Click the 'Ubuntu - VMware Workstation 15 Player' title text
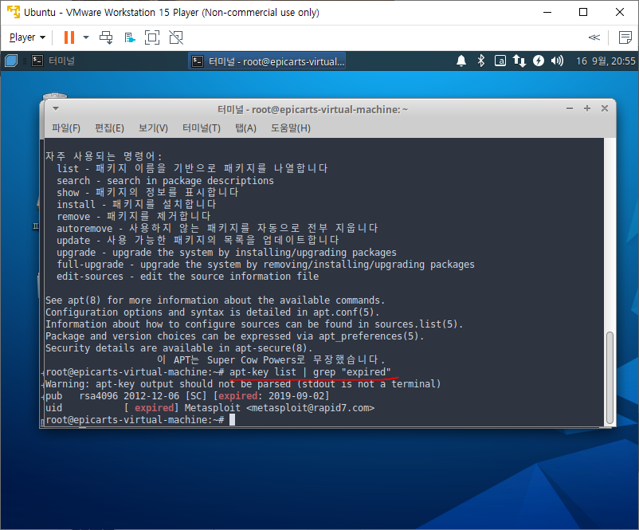Viewport: 639px width, 530px height. 171,12
